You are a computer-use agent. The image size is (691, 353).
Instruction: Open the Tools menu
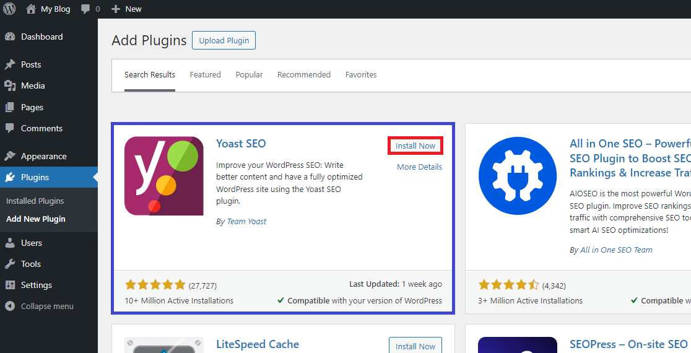point(31,264)
